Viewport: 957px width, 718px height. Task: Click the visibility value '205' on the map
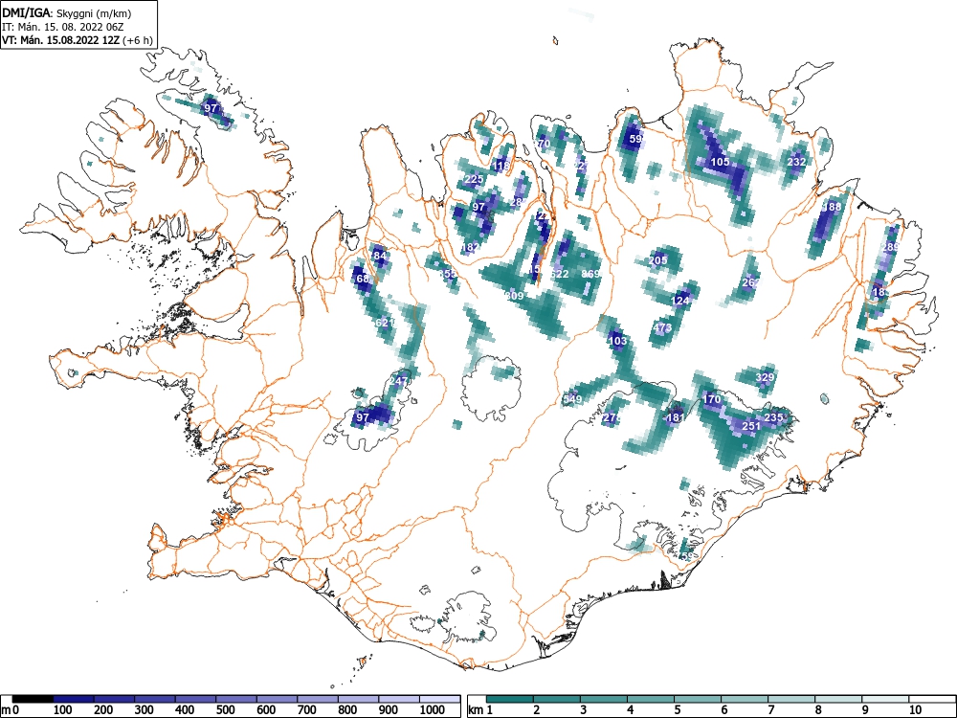coord(658,260)
